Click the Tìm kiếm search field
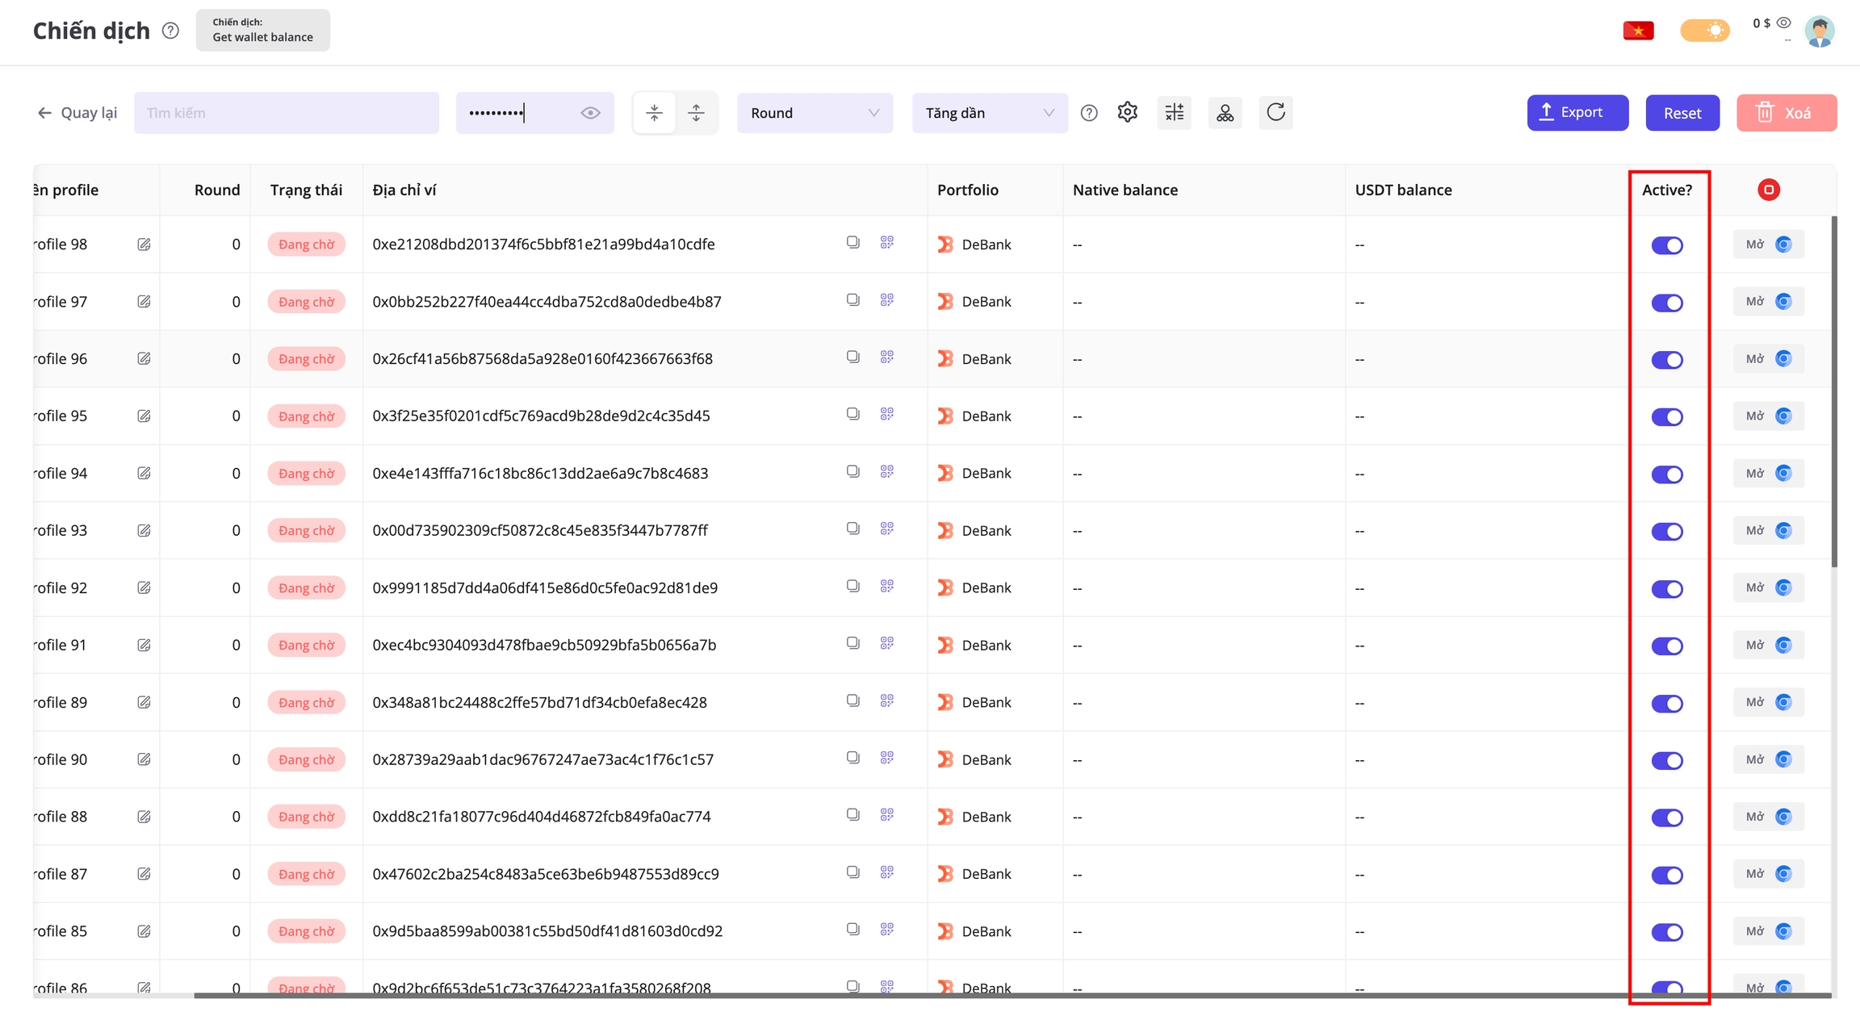 286,113
